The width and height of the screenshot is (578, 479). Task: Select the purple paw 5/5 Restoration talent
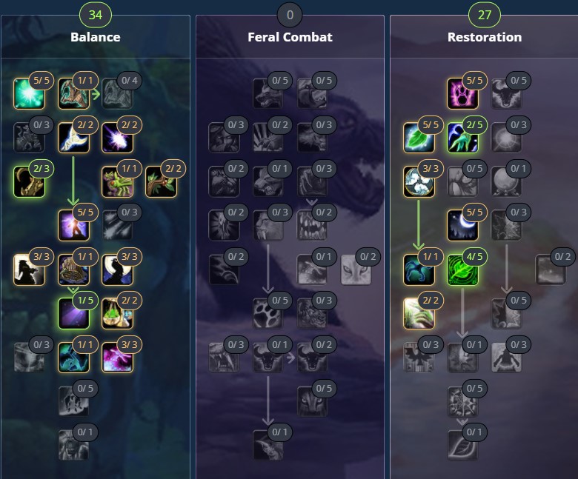click(x=462, y=93)
